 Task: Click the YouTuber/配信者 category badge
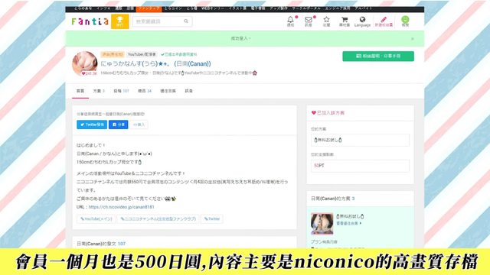click(142, 54)
